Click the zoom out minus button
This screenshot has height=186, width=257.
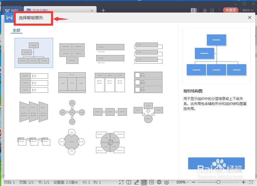(193, 182)
